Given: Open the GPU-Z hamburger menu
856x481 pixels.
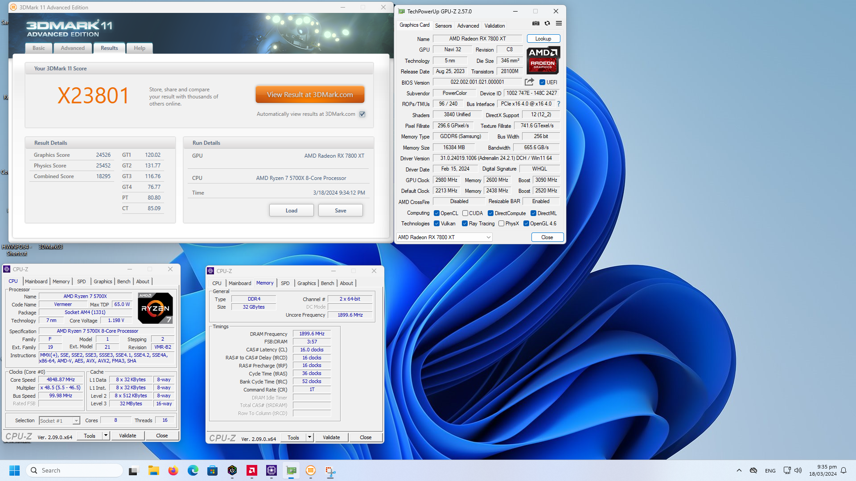Looking at the screenshot, I should (559, 24).
